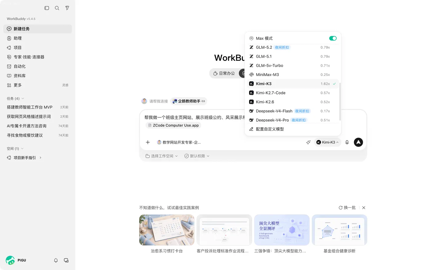This screenshot has height=270, width=431.
Task: Dismiss the best practice cases section
Action: coord(364,208)
